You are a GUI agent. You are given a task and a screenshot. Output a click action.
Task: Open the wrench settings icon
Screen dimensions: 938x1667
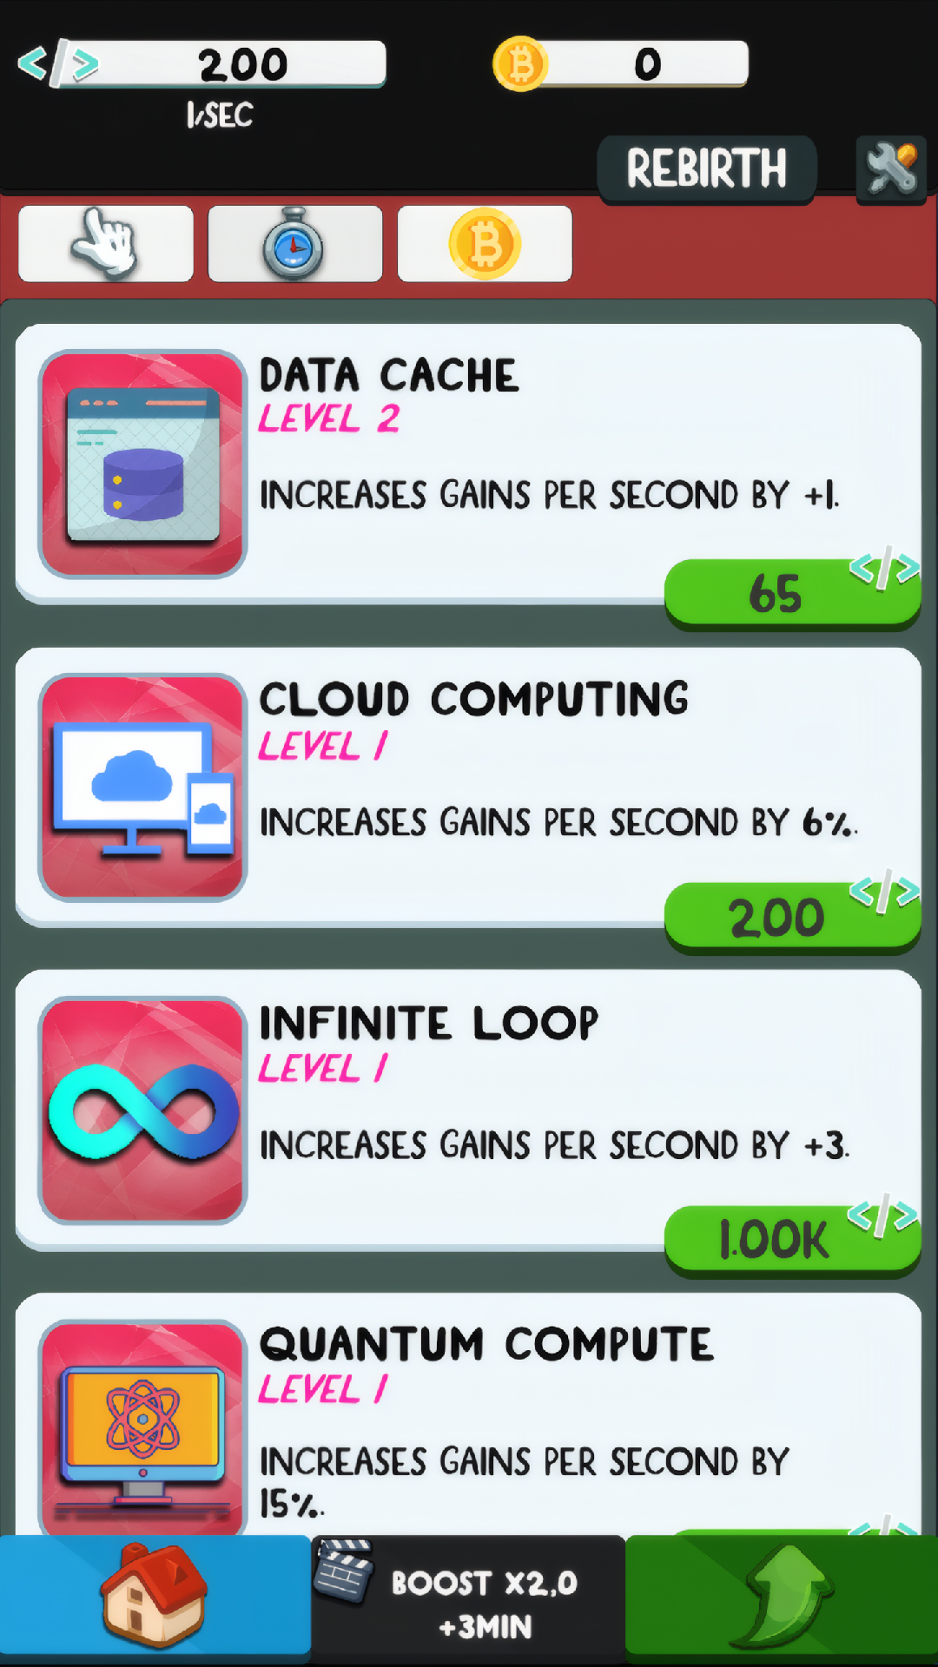click(x=891, y=168)
